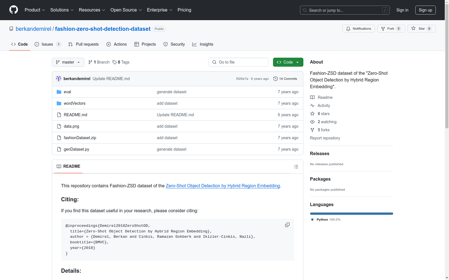The width and height of the screenshot is (449, 280).
Task: Click the Python 100.0% language link
Action: 326,220
